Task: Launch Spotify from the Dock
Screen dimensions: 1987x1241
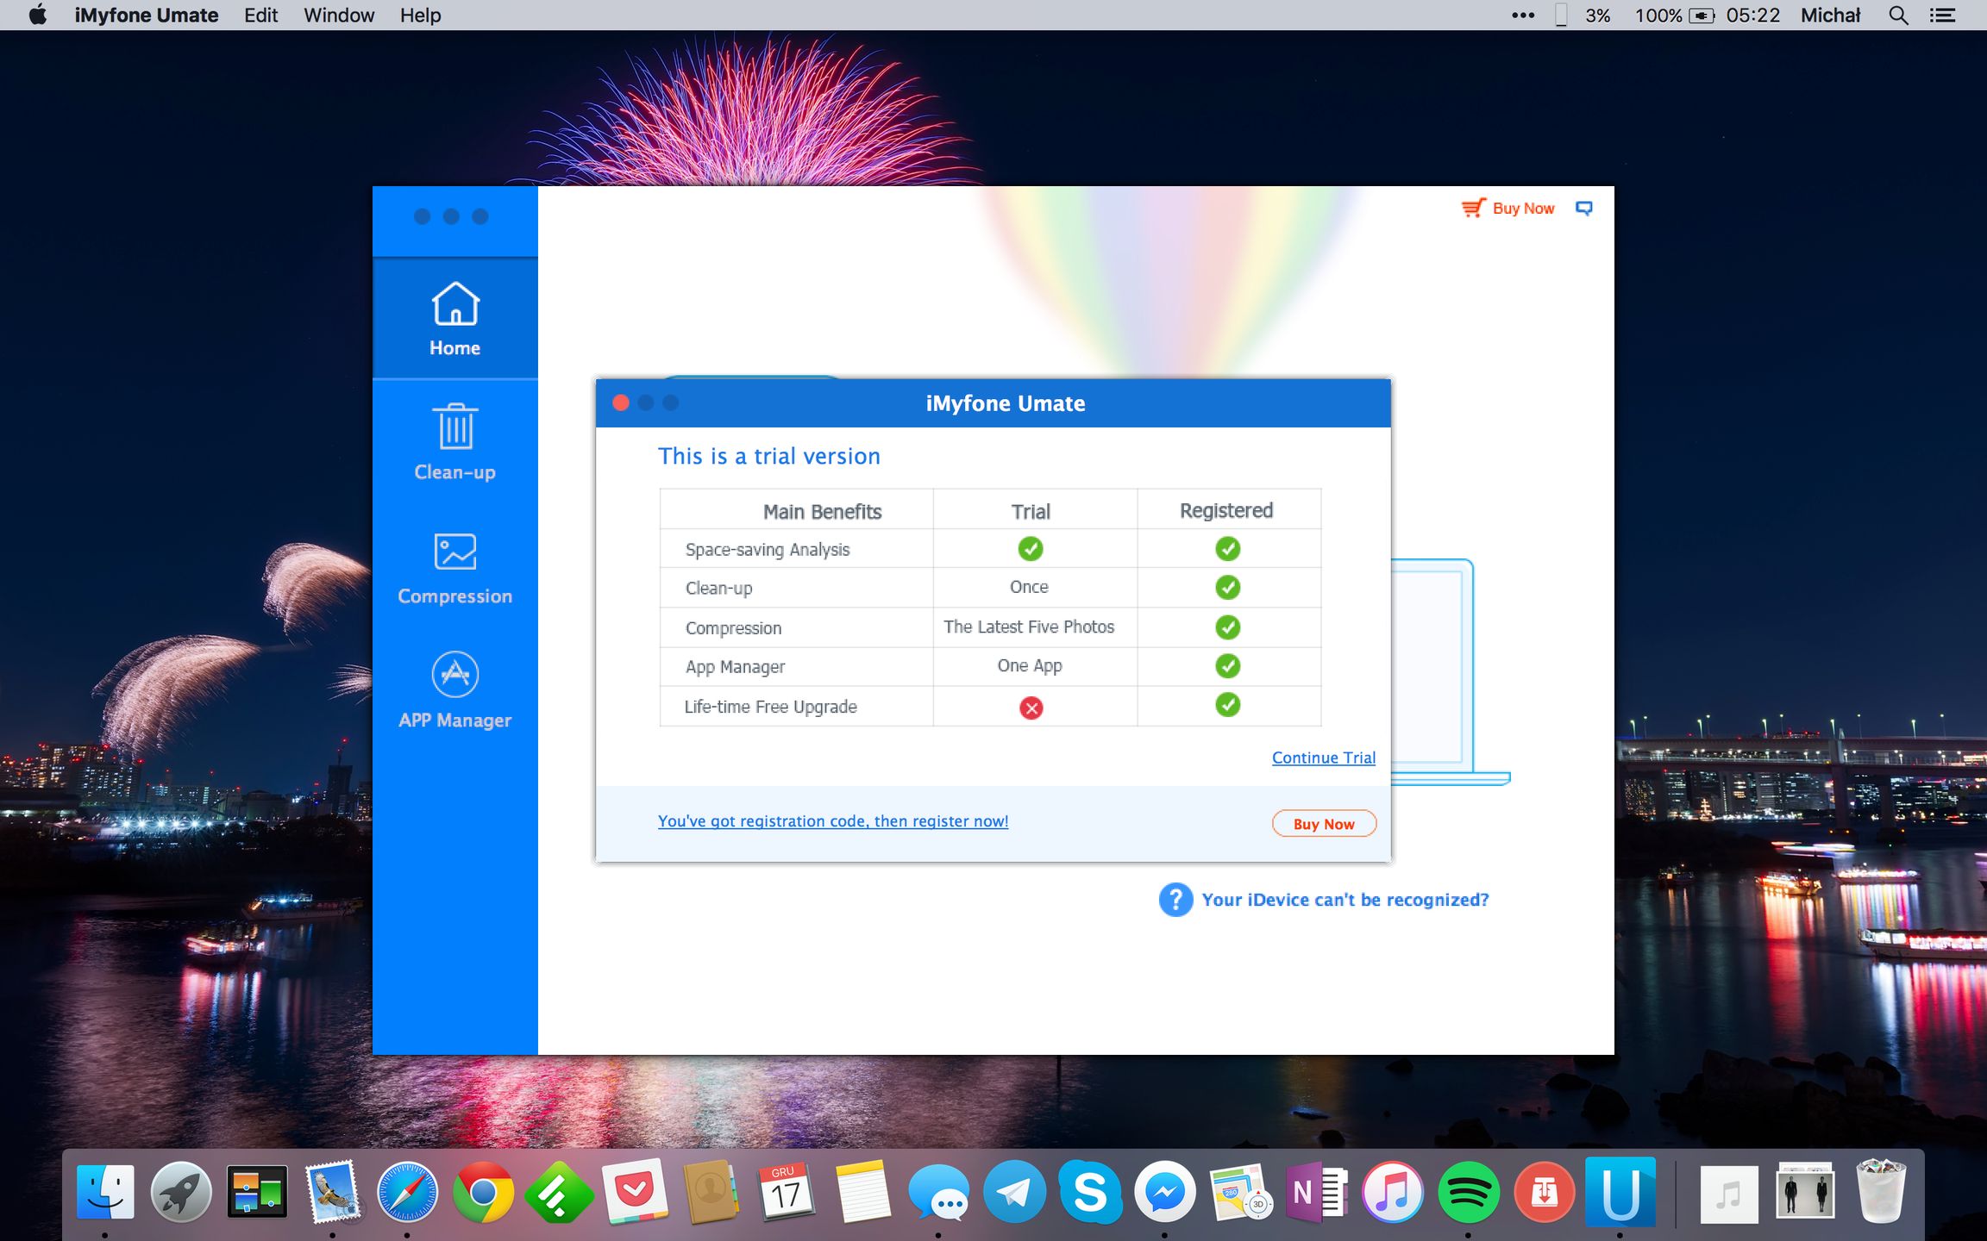Action: click(1468, 1194)
